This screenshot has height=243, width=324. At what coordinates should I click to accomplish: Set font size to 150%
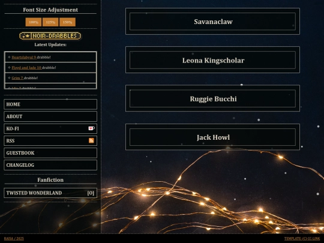tap(67, 22)
